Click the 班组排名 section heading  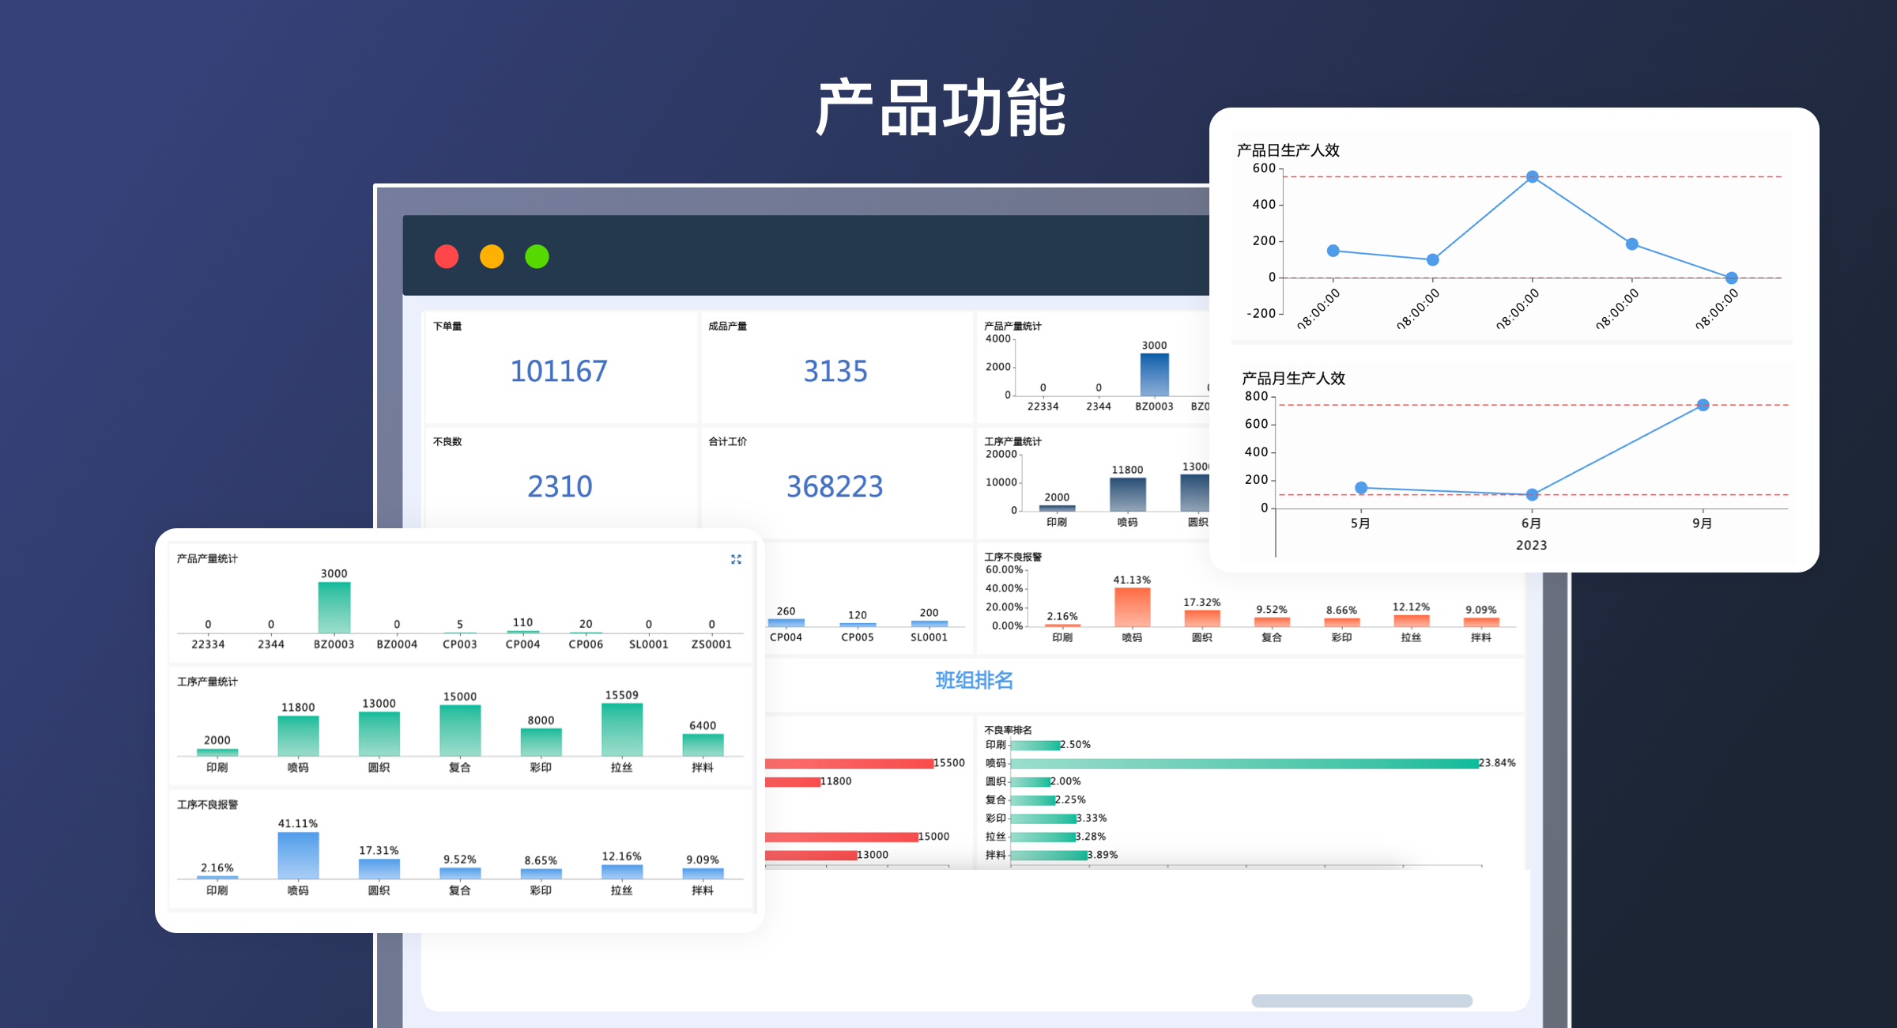point(974,680)
